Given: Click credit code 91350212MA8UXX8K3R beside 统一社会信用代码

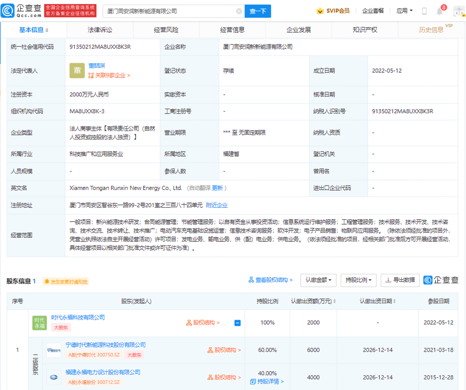Looking at the screenshot, I should point(100,47).
